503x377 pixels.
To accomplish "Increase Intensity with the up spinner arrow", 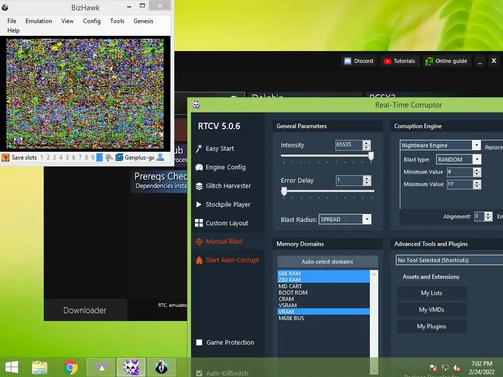I will [366, 143].
